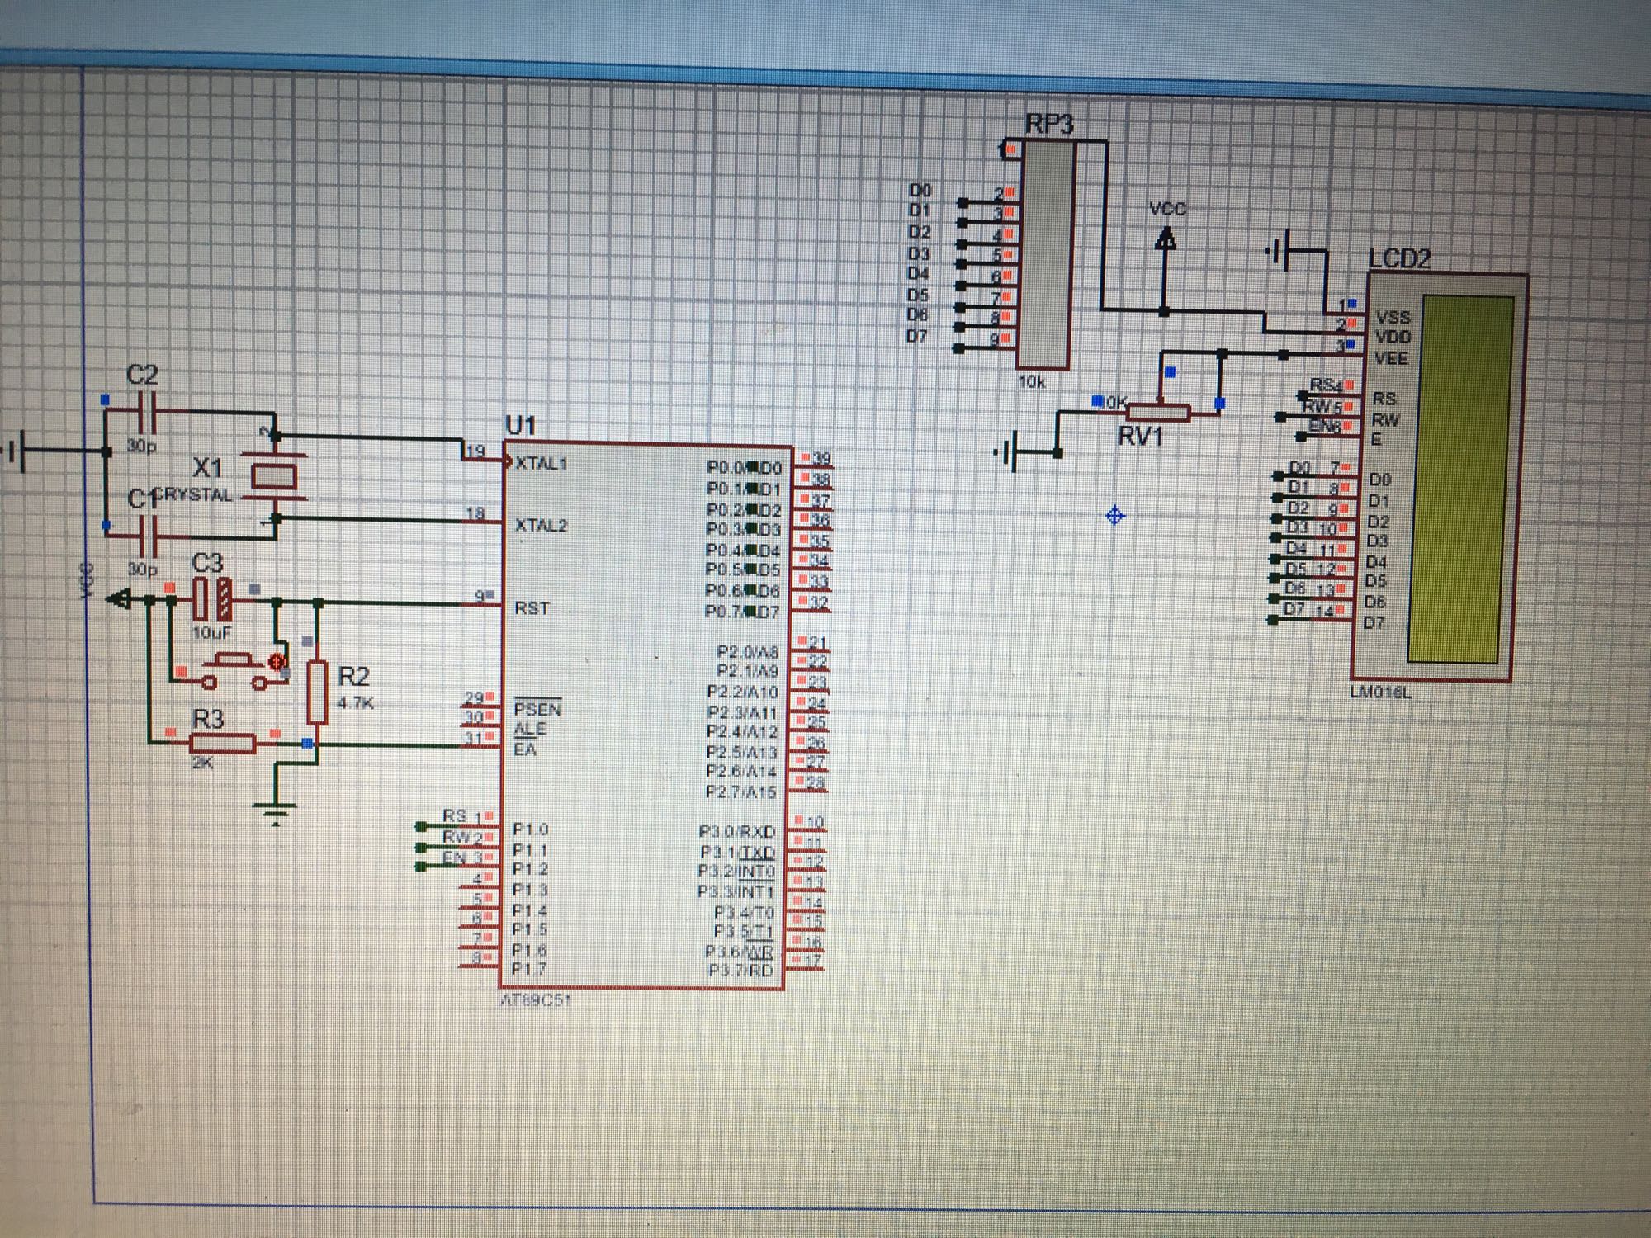Screen dimensions: 1651x1238
Task: Click the ground terminal left of RV1
Action: (1008, 452)
